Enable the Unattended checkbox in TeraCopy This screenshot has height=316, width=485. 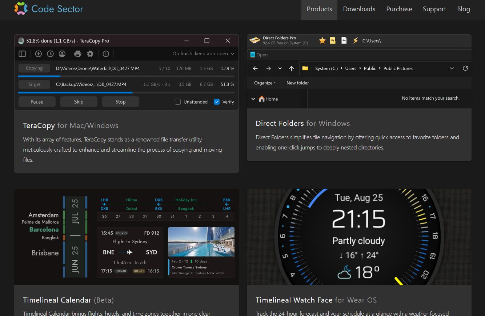pyautogui.click(x=178, y=102)
